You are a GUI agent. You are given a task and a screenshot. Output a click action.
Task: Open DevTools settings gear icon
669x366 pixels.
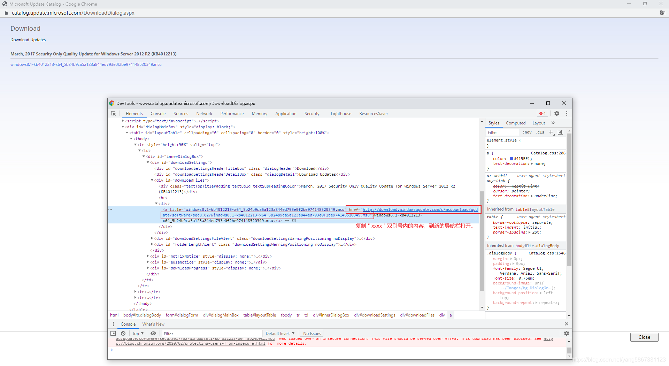tap(557, 114)
